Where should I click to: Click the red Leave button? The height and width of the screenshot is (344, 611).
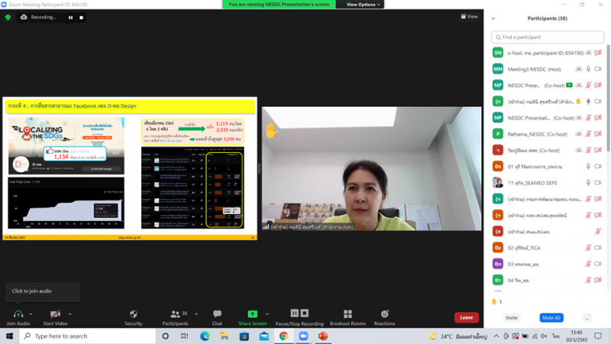point(466,317)
